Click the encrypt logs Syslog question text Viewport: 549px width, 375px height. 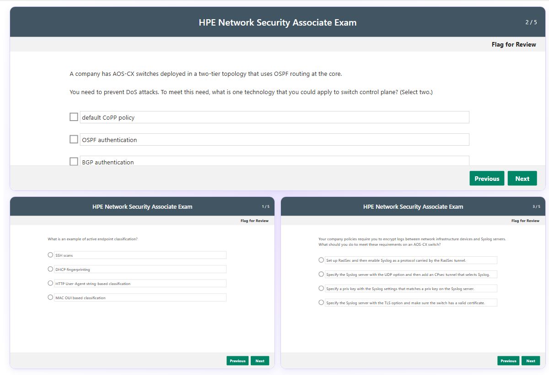(412, 242)
